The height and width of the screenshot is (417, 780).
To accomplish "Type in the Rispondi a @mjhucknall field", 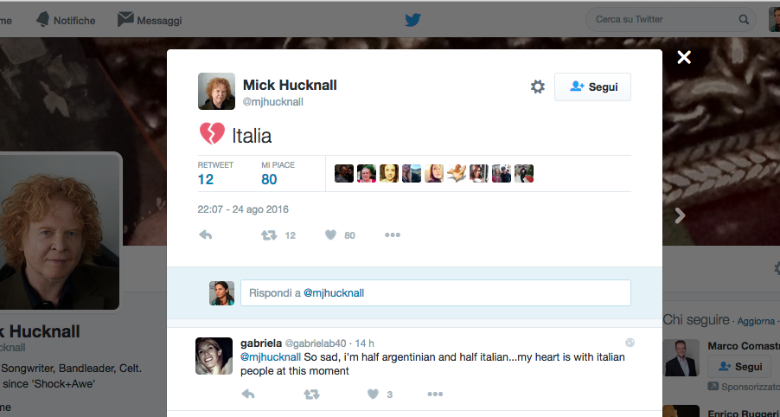I will coord(435,293).
